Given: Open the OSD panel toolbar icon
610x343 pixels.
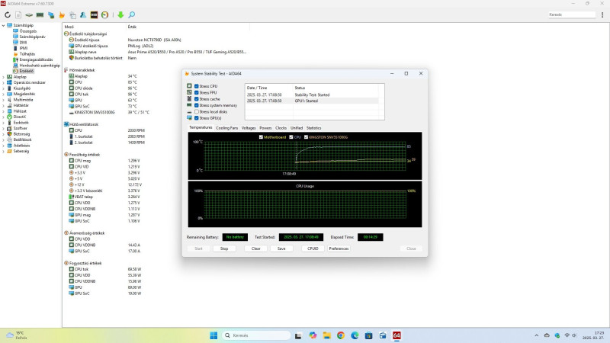Looking at the screenshot, I should (x=94, y=14).
